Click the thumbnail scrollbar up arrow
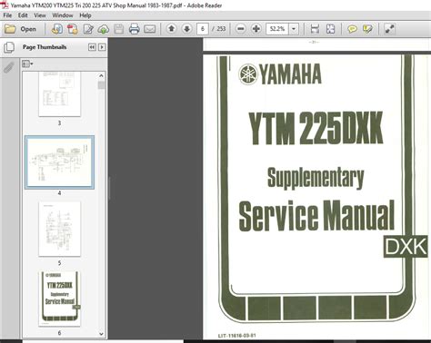Viewport: 431px width, 343px height. (x=101, y=75)
